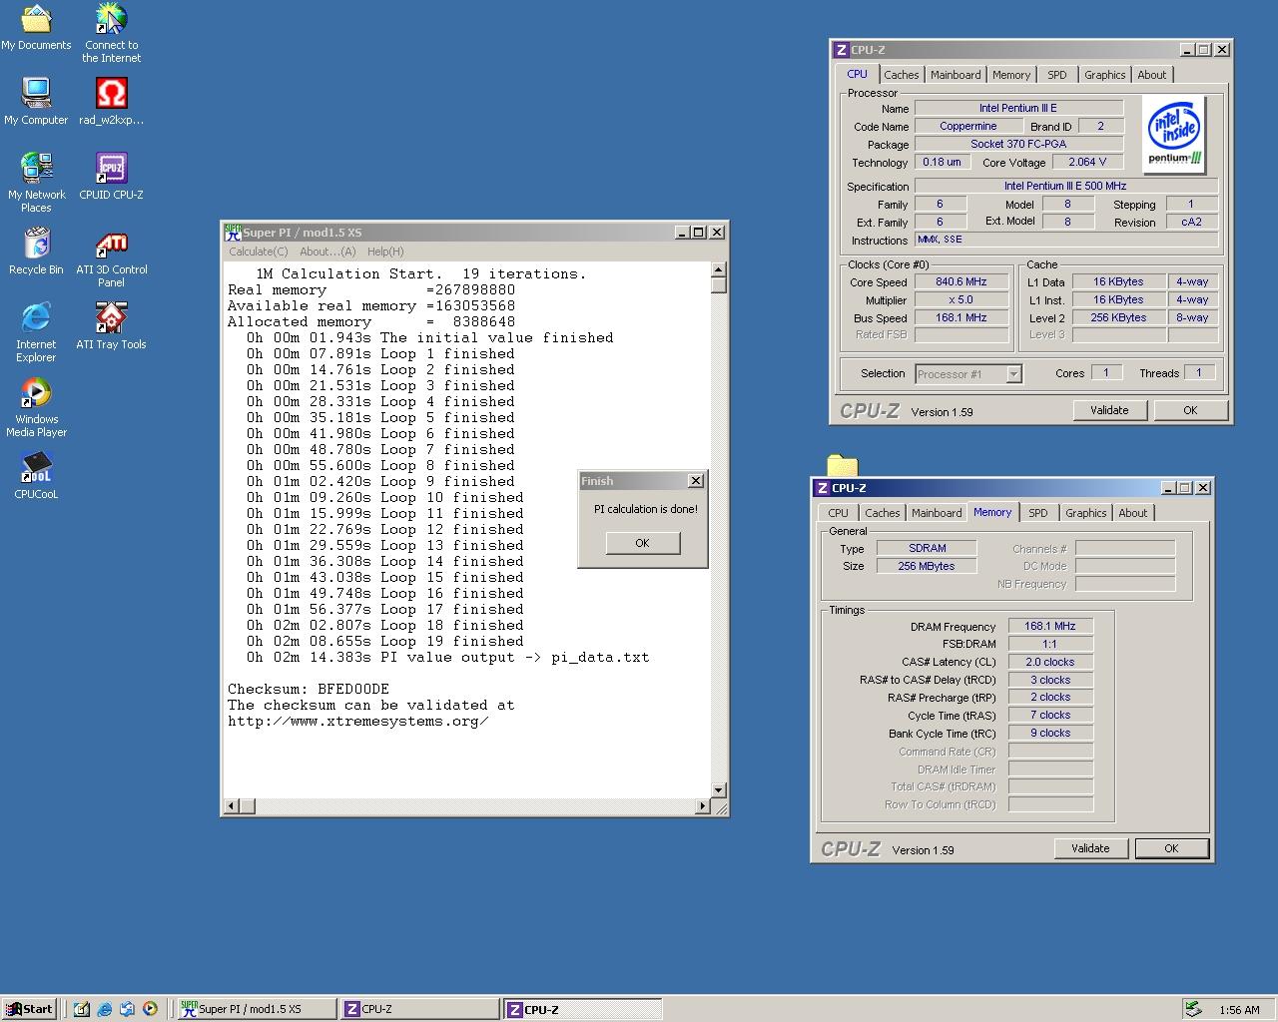
Task: Click the Super PI title bar icon
Action: 233,232
